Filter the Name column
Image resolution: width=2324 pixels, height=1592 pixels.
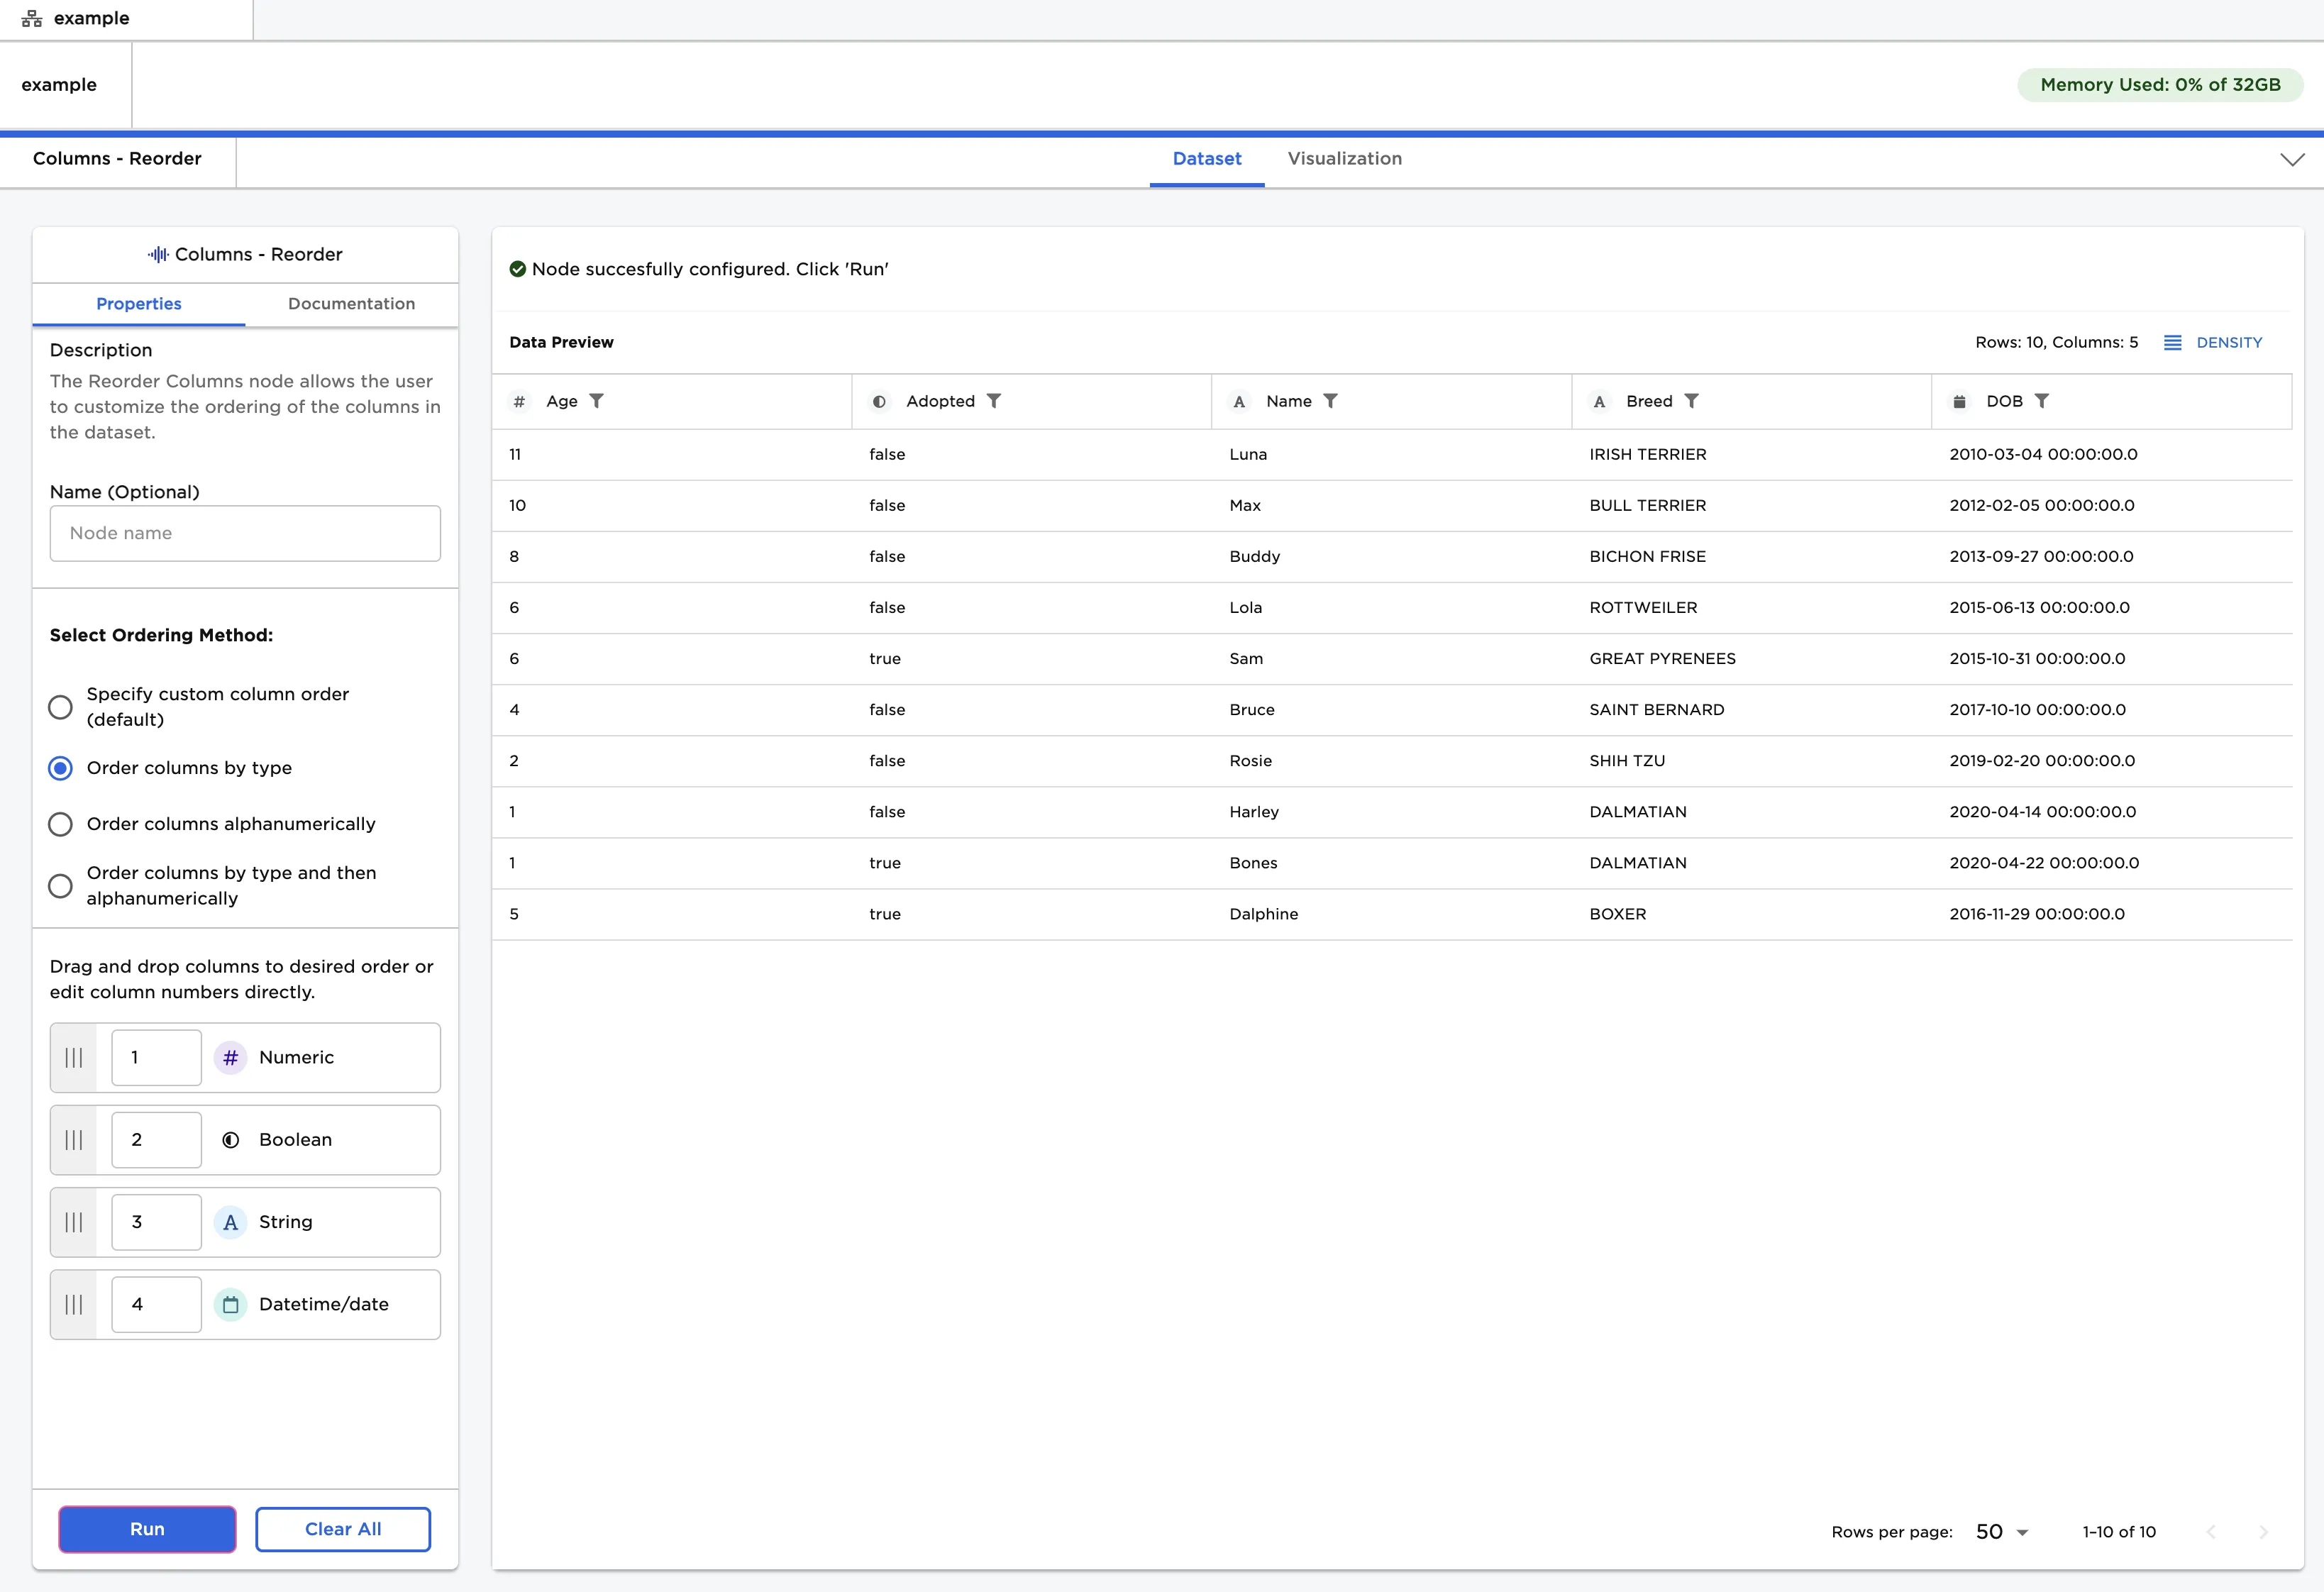[x=1330, y=401]
